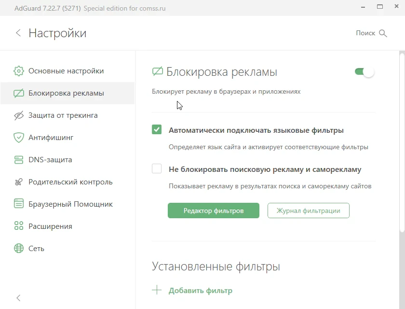Viewport: 405px width, 309px height.
Task: Uncheck Автоматически подключать языковые фильтры
Action: (x=157, y=129)
